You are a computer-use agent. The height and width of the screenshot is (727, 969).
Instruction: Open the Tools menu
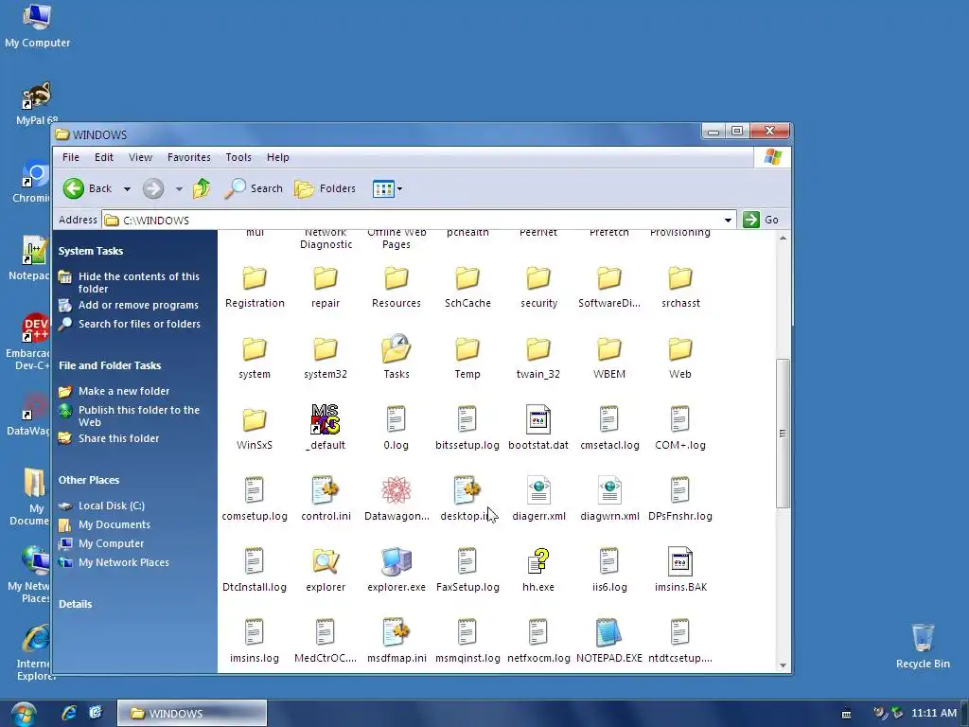coord(238,157)
